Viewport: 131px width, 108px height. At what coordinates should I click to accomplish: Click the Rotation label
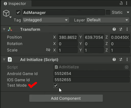15,44
